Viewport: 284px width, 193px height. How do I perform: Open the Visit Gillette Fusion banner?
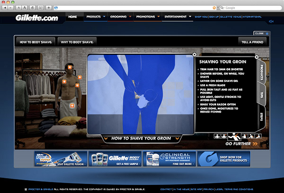point(61,159)
